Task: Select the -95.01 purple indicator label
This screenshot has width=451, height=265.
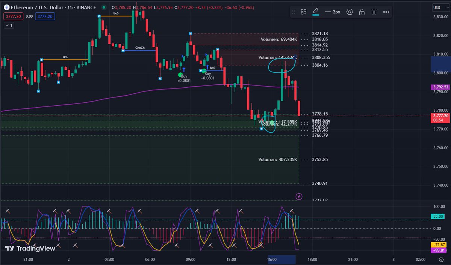Action: pos(439,250)
